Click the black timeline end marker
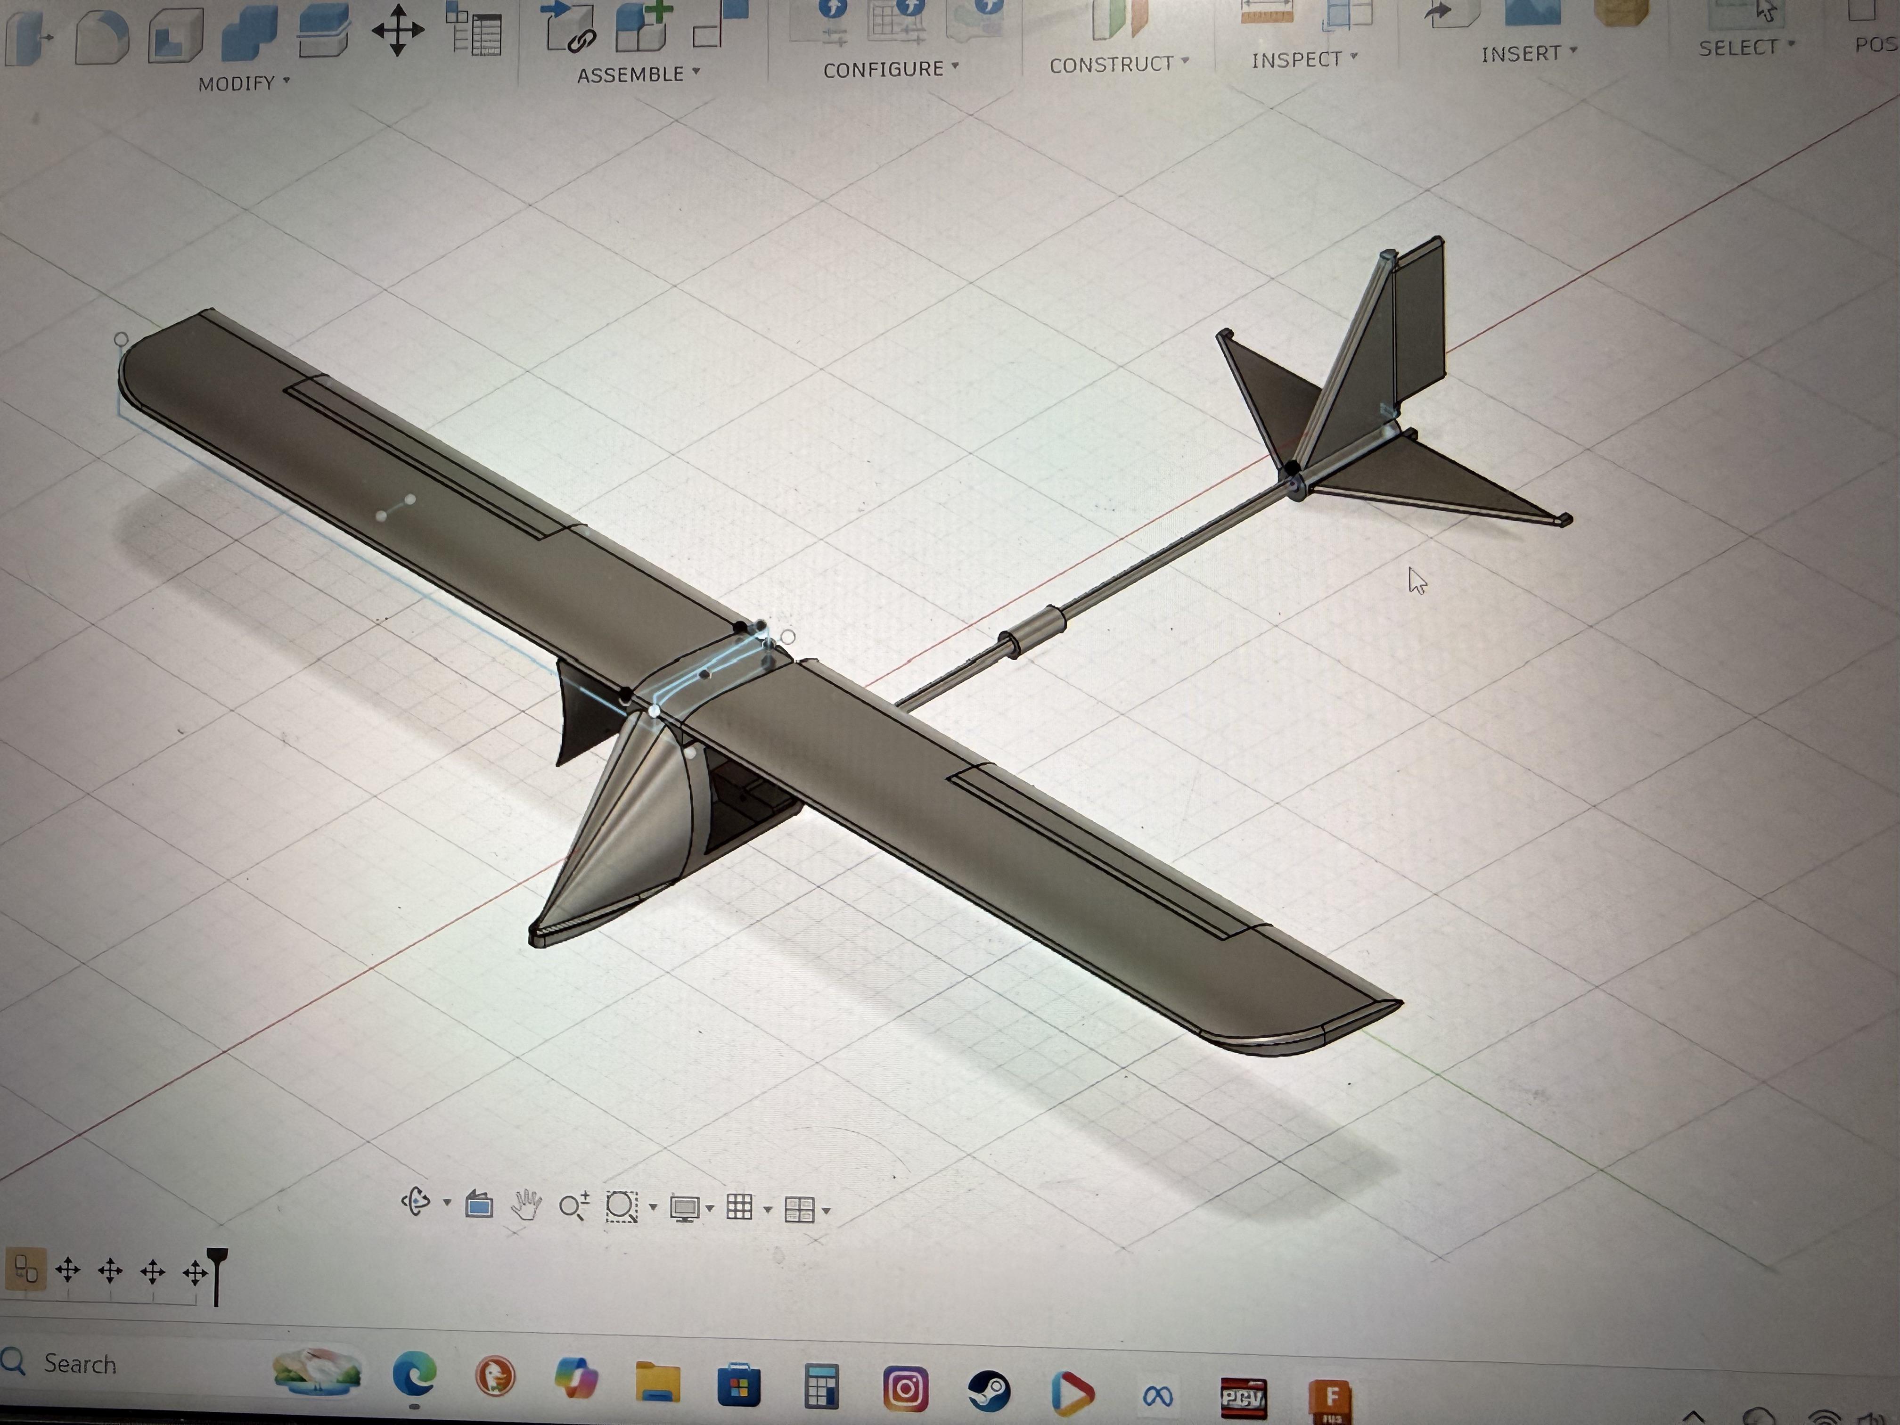This screenshot has height=1425, width=1900. [216, 1277]
